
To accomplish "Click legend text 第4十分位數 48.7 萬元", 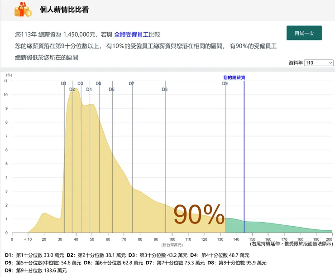I will coord(225,255).
